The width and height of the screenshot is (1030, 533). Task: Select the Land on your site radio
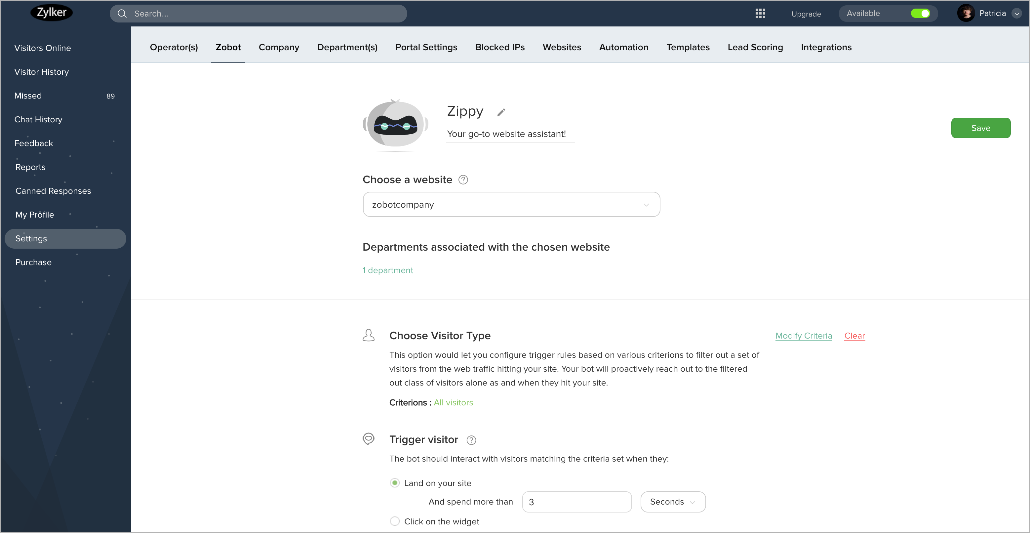click(395, 483)
